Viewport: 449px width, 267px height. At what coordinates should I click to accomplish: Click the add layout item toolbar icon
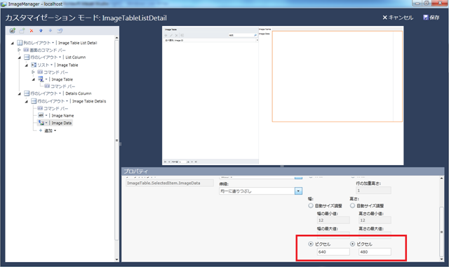point(22,31)
